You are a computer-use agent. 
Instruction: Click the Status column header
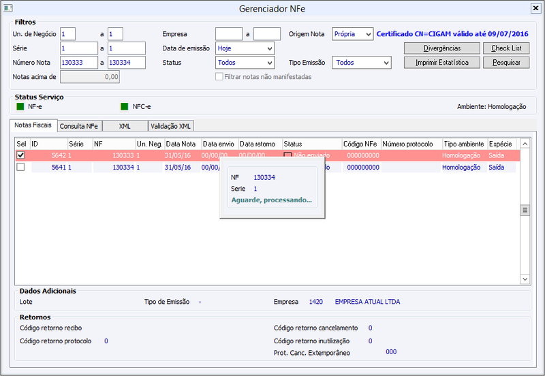click(312, 144)
